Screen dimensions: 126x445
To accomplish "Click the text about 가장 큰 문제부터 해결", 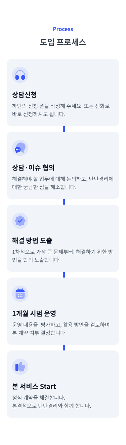I will pos(63,256).
